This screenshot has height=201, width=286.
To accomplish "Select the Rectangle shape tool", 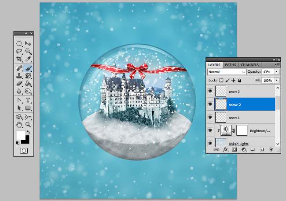I will tap(28, 108).
